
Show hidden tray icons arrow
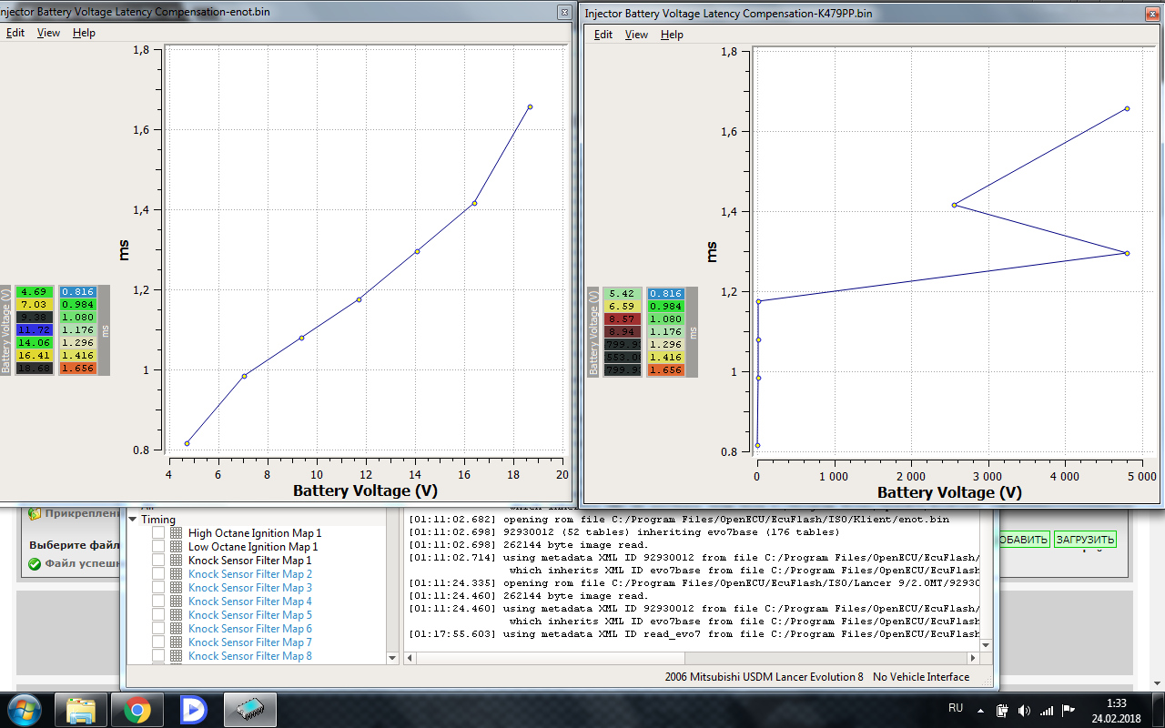[x=979, y=710]
